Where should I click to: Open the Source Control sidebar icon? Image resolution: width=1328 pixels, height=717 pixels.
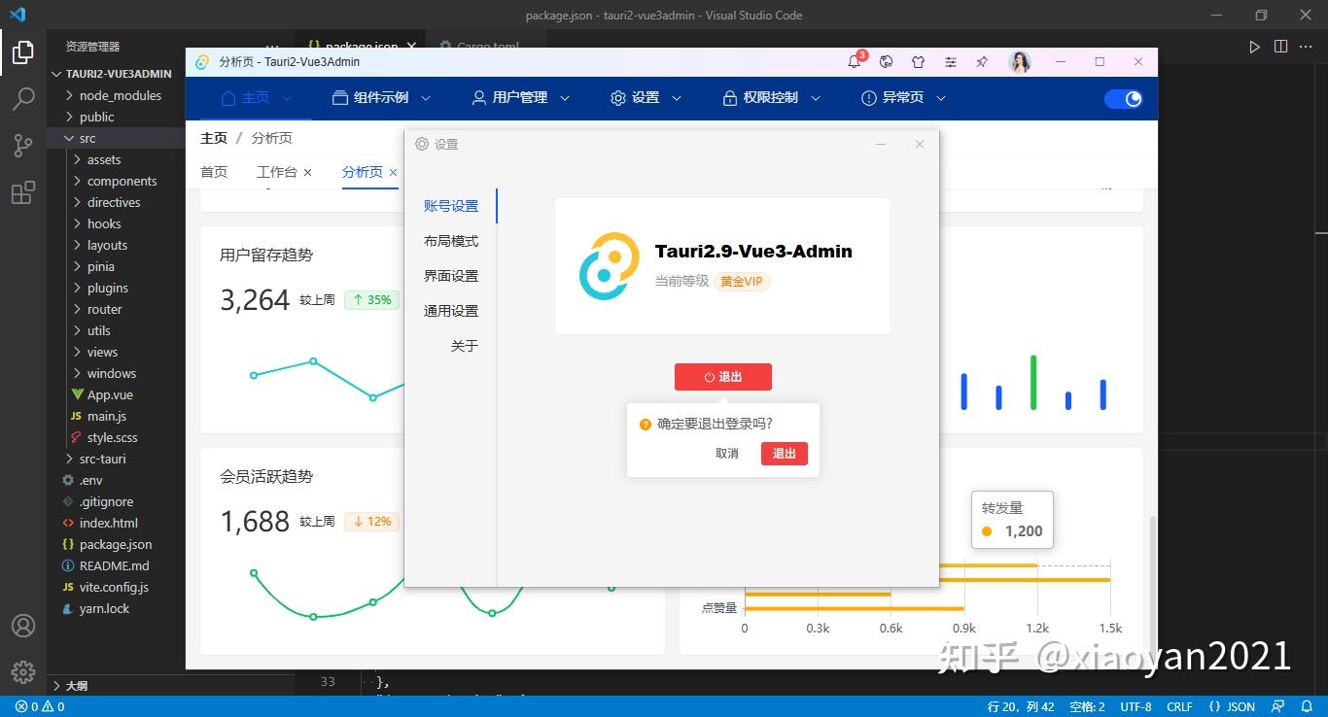point(23,146)
